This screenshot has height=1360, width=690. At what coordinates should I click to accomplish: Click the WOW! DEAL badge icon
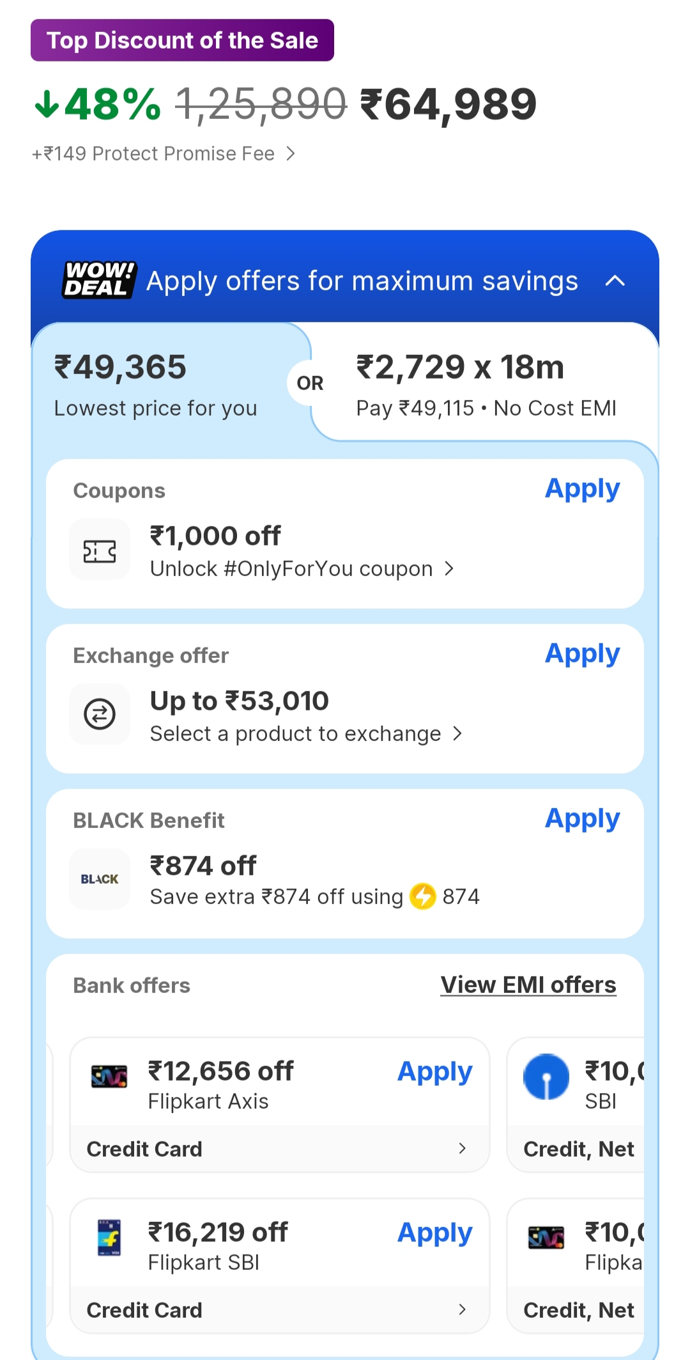[x=99, y=280]
